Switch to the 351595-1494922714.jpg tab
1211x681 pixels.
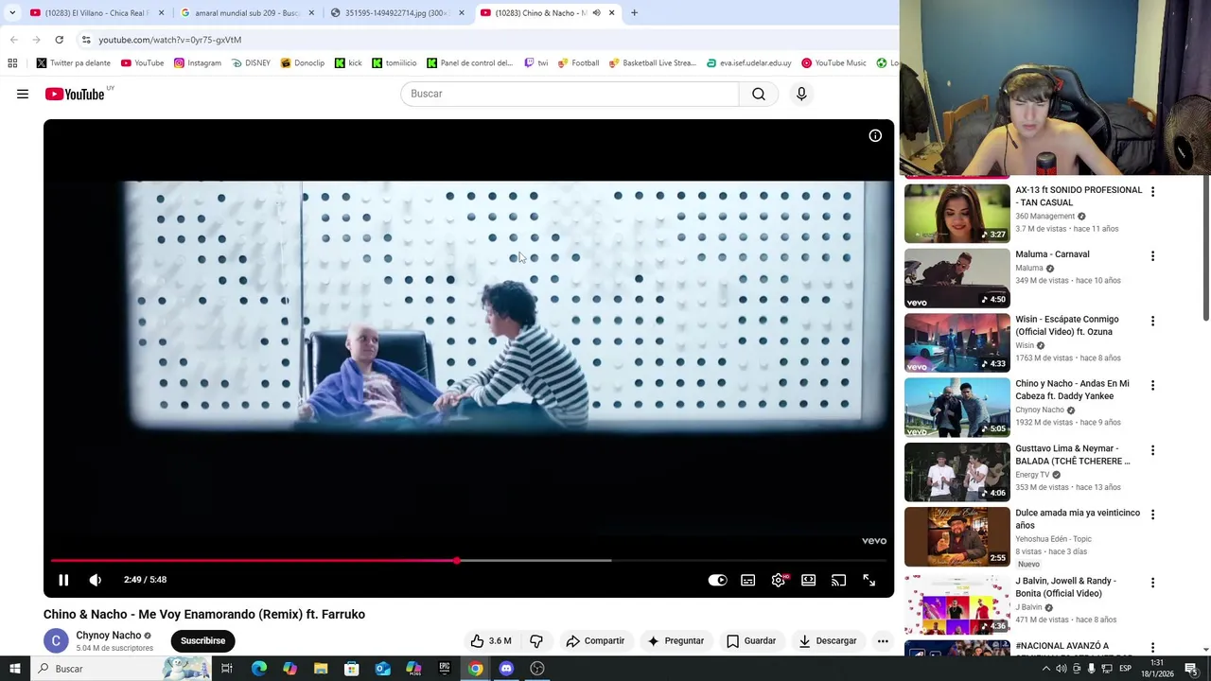click(395, 13)
